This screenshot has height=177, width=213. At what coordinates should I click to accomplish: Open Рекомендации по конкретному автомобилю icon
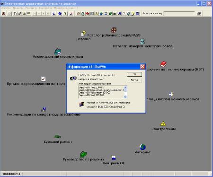point(44,109)
